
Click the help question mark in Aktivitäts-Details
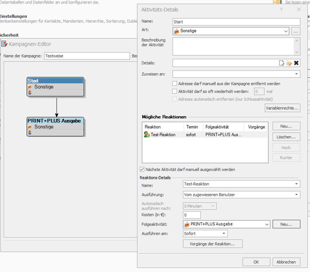281,9
